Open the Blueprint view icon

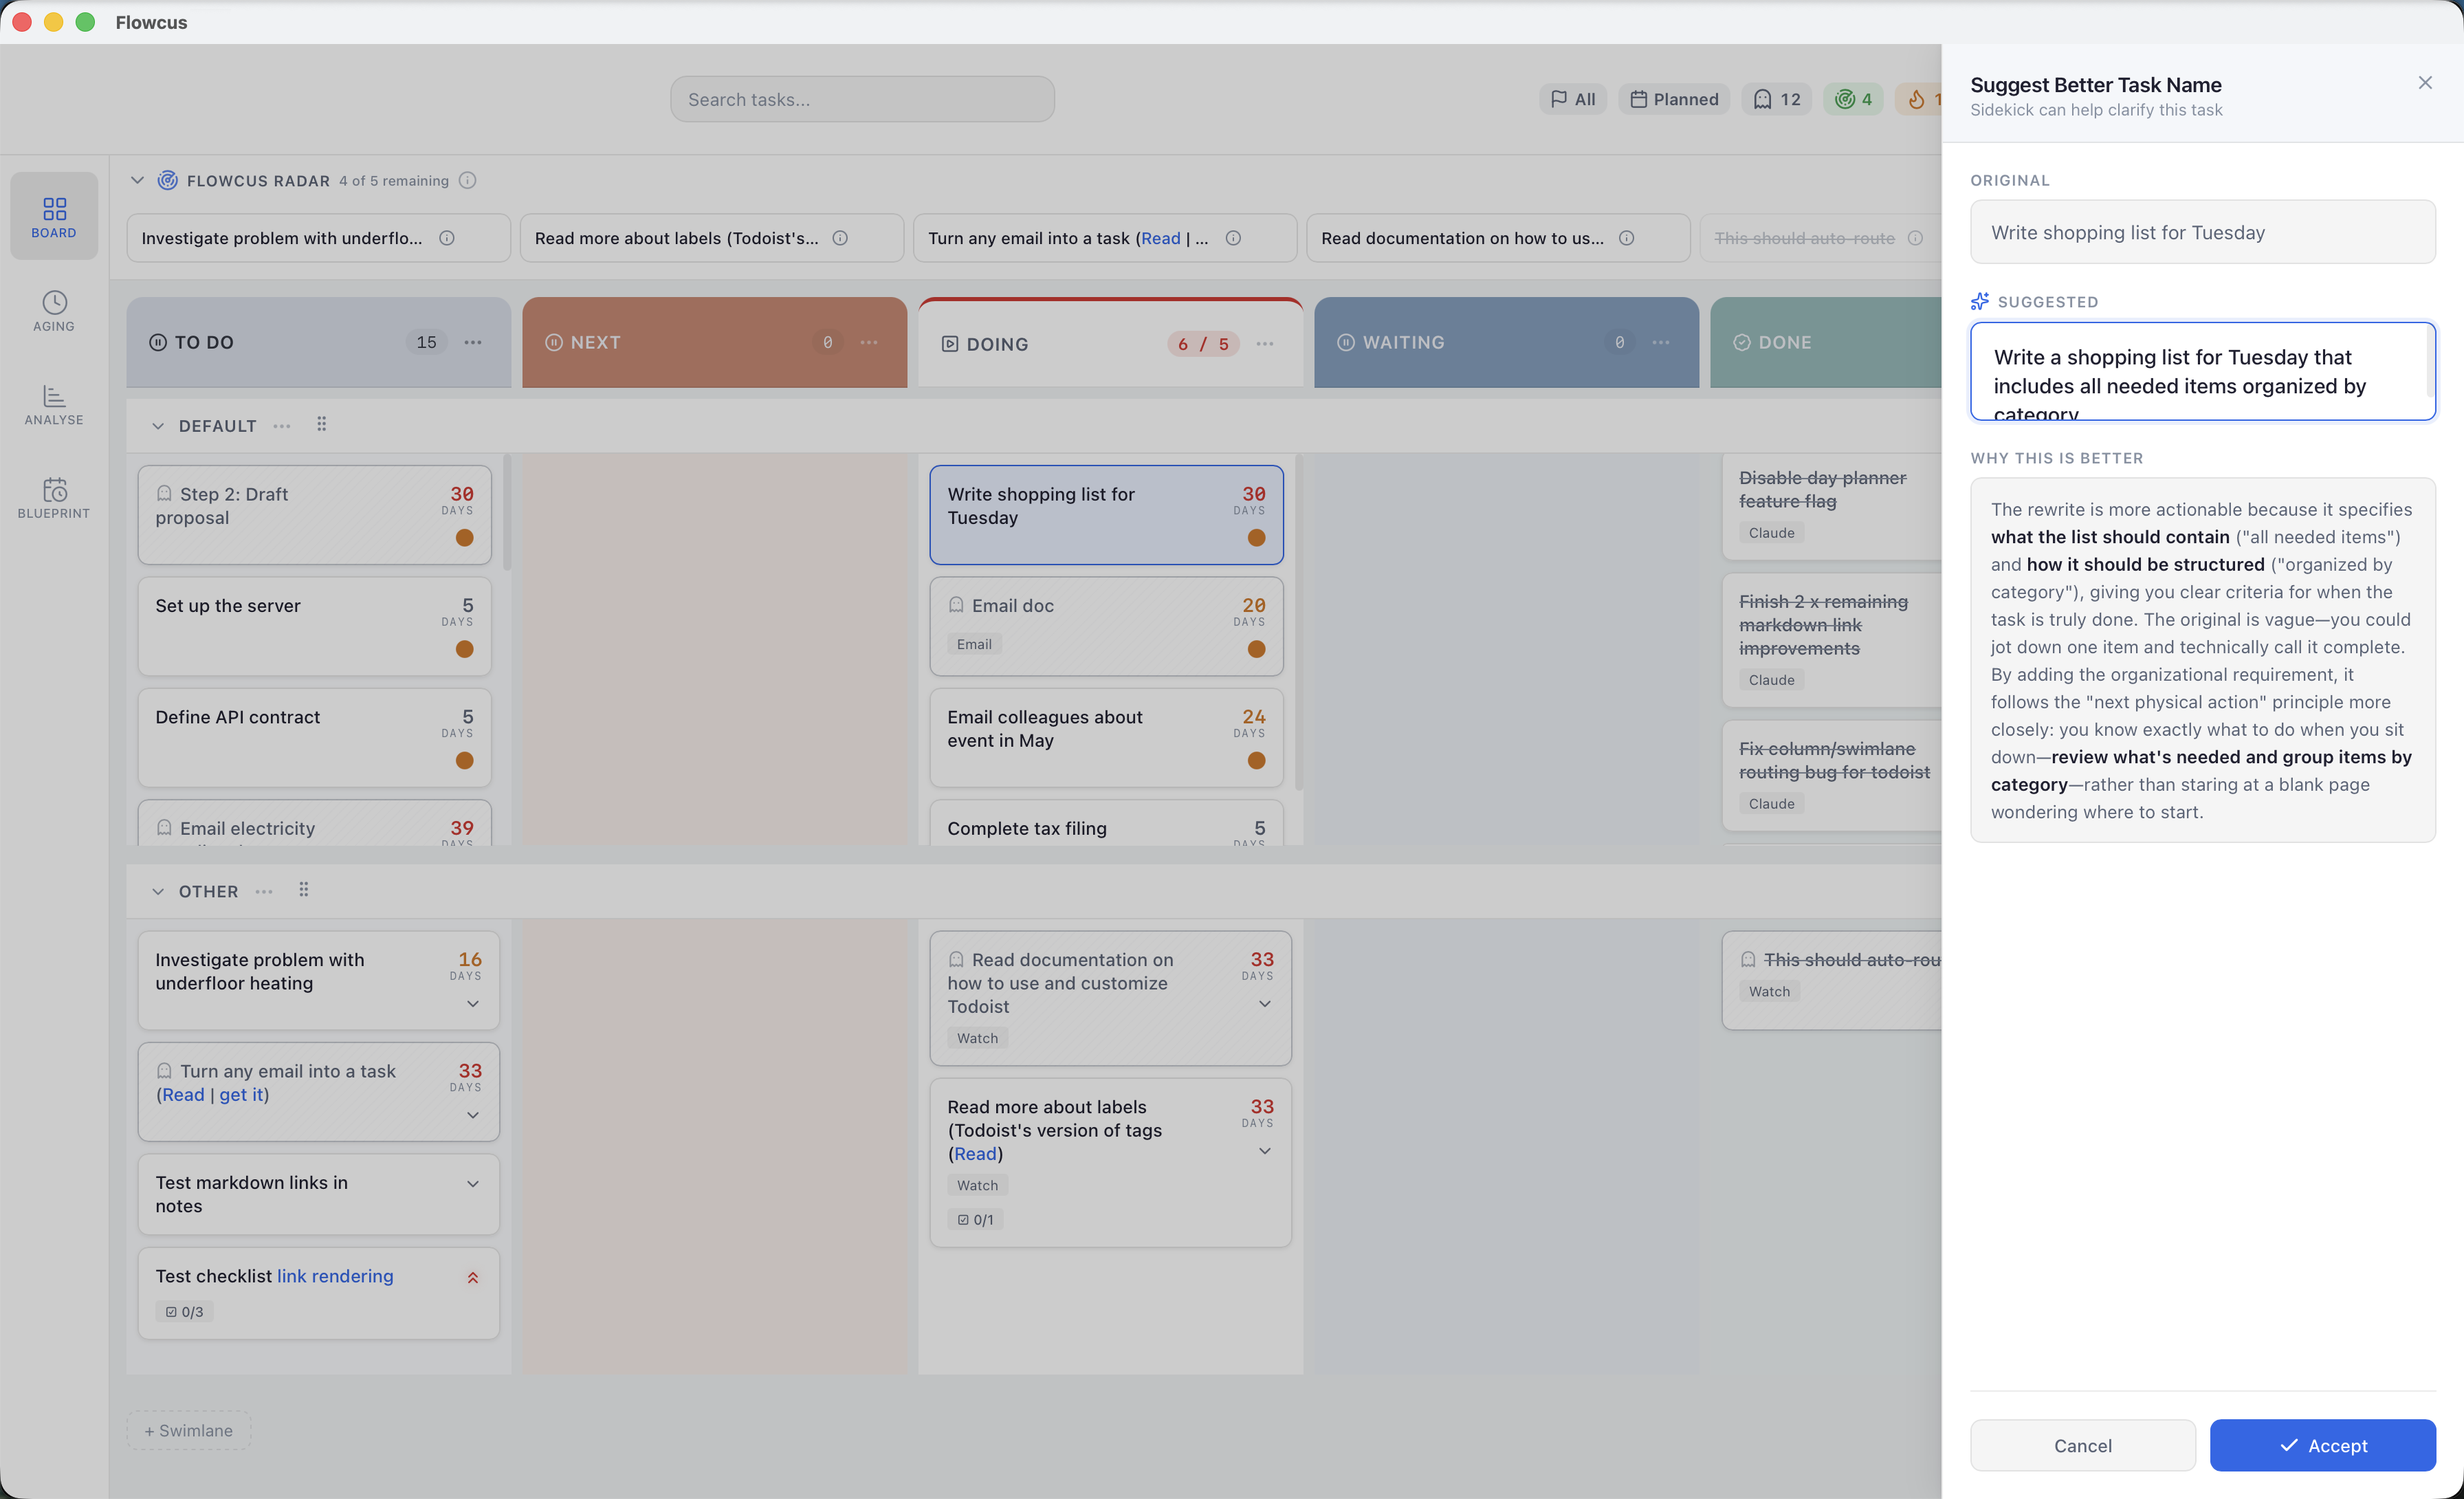click(x=54, y=490)
